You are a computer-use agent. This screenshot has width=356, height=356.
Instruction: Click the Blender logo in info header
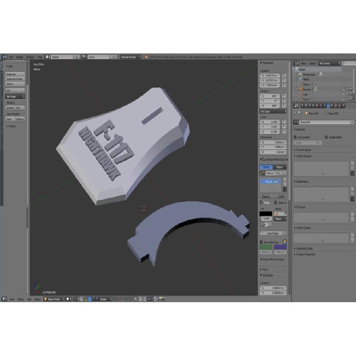pos(146,57)
